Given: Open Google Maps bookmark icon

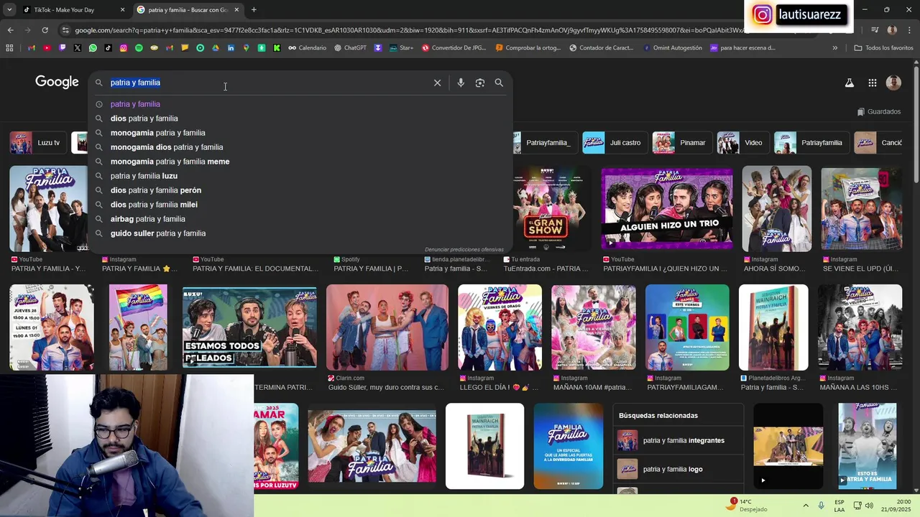Looking at the screenshot, I should click(246, 48).
